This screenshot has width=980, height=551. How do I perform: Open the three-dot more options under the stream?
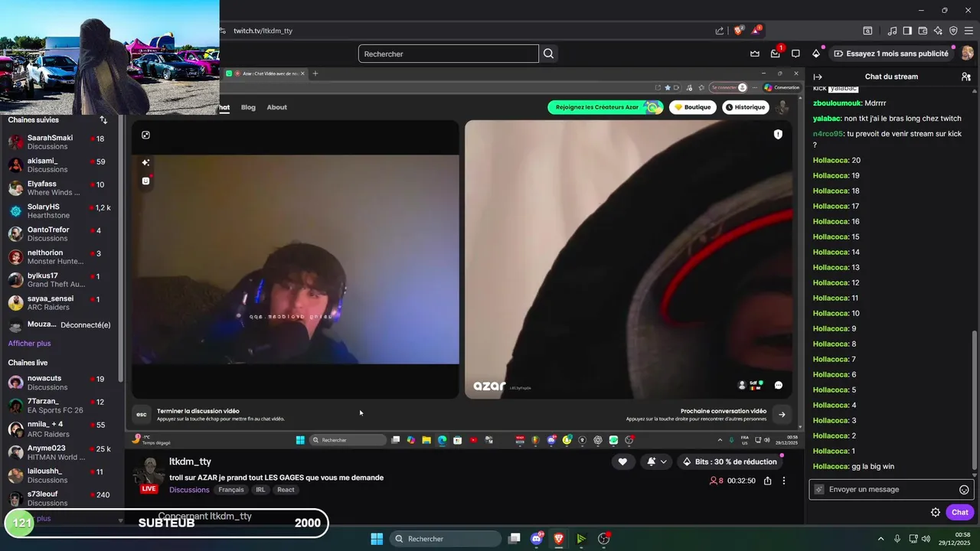coord(783,481)
